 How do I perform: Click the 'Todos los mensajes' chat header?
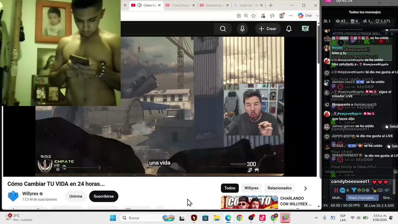(365, 12)
